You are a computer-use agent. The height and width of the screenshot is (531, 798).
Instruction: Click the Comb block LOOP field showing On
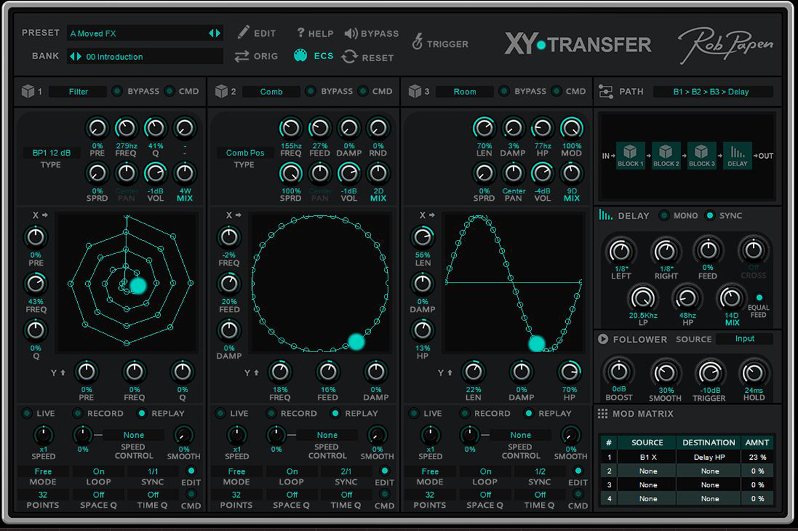[292, 471]
